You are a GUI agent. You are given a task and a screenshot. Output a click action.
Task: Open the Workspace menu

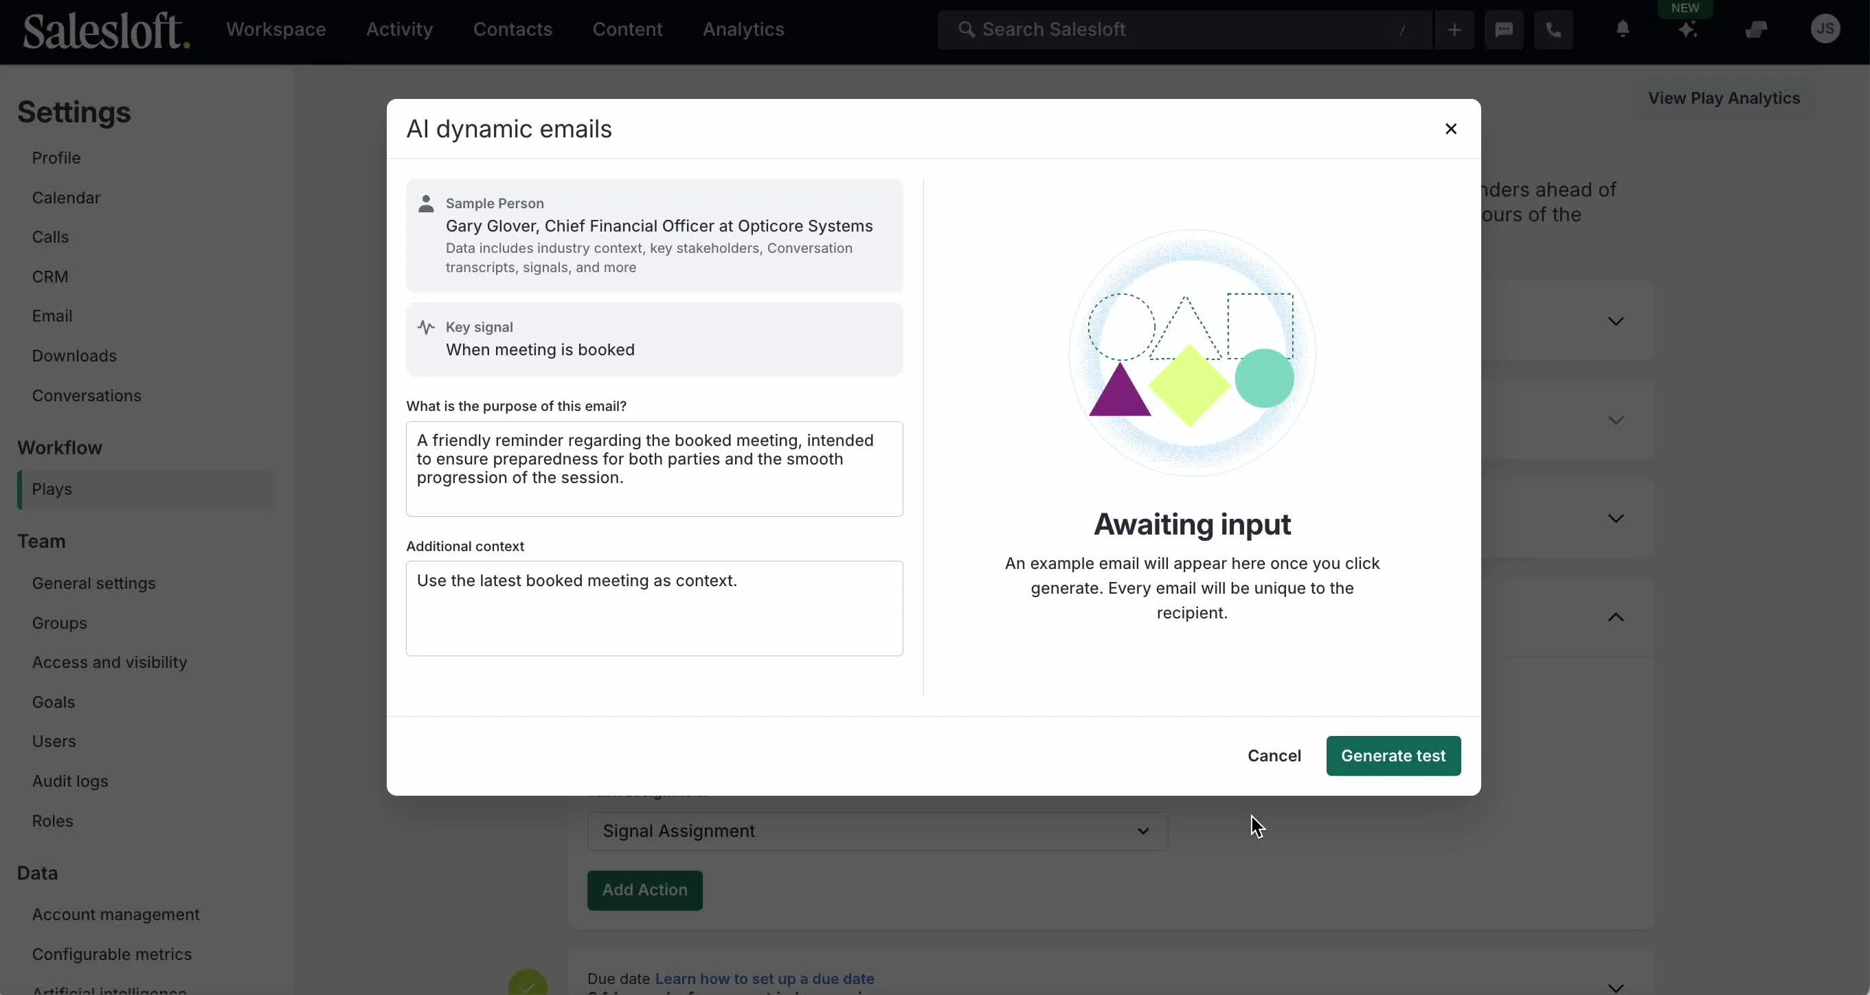(276, 29)
